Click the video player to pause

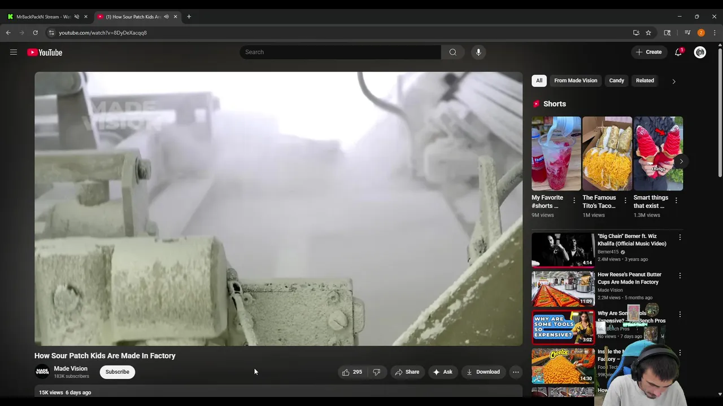tap(278, 209)
